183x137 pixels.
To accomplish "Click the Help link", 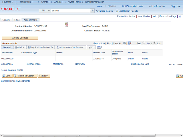I will [155, 16].
